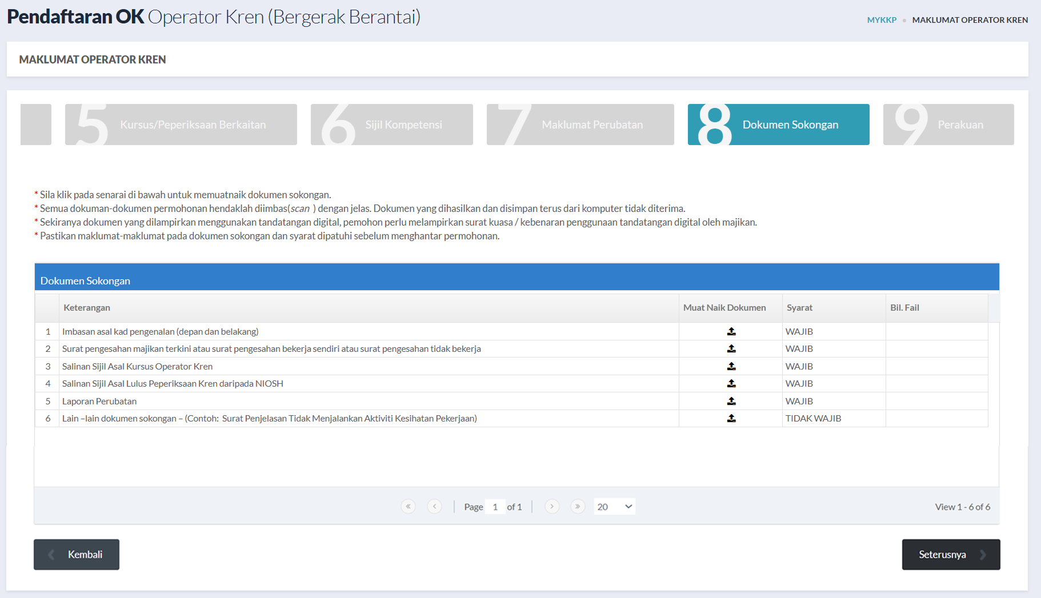Viewport: 1041px width, 598px height.
Task: Open the MYKKP breadcrumb link
Action: coord(882,20)
